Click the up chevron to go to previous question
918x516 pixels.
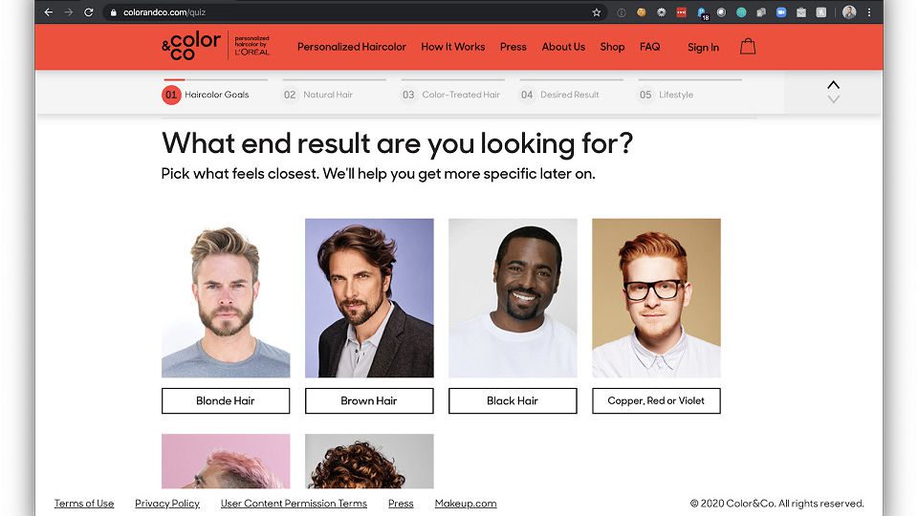833,85
